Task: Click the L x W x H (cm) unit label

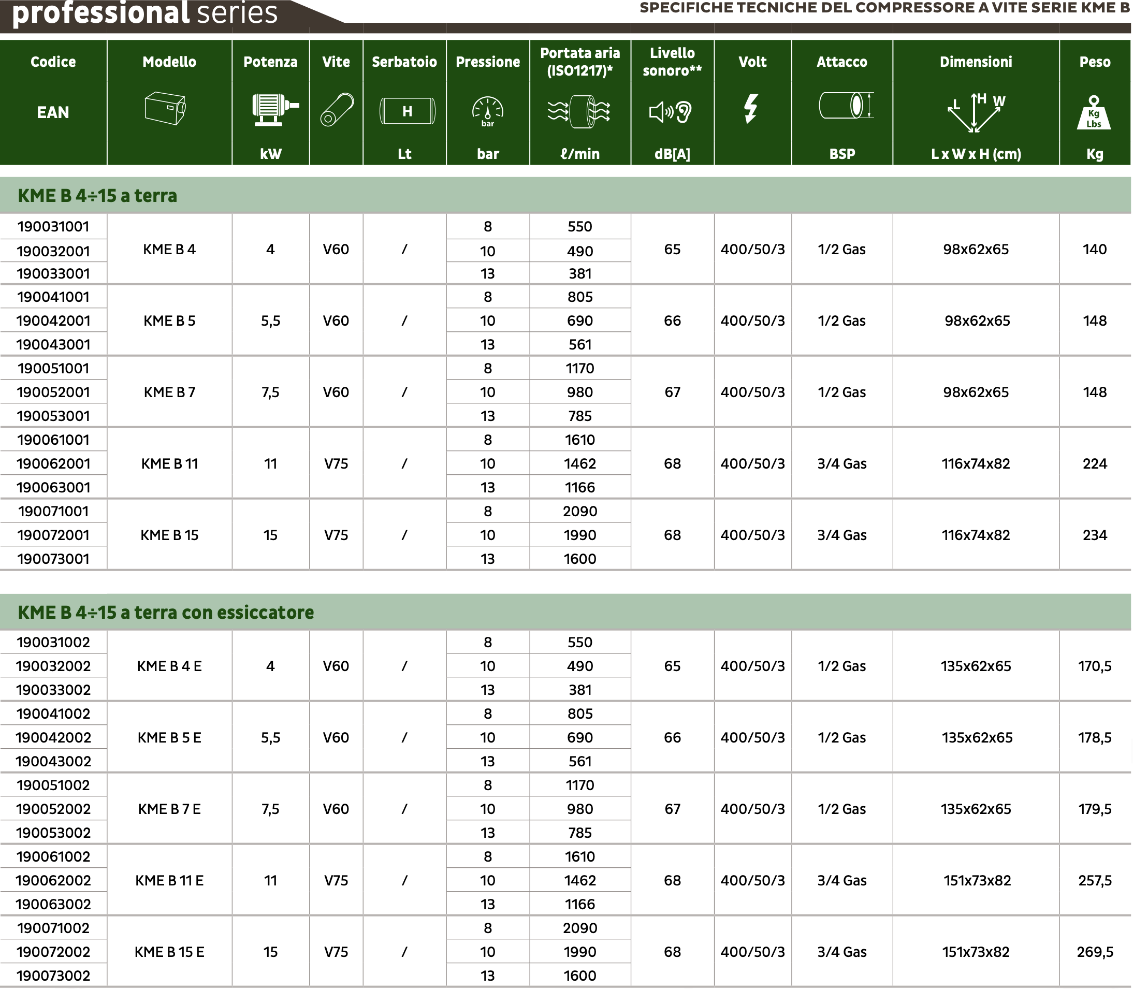Action: point(976,154)
